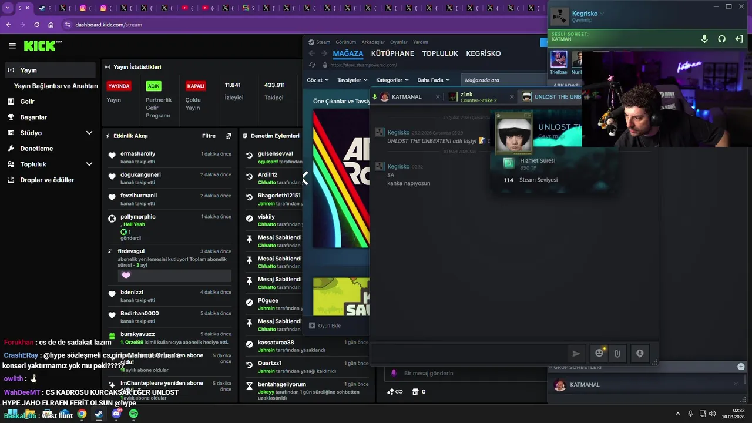The height and width of the screenshot is (423, 752).
Task: Select the viskiiy moderation entry
Action: click(274, 220)
